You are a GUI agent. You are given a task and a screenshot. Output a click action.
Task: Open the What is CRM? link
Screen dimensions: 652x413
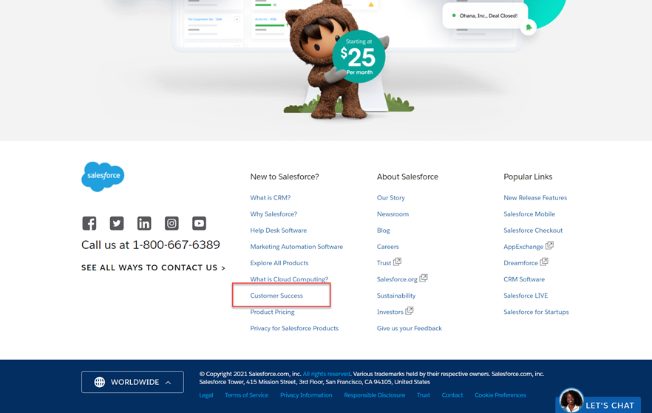coord(271,198)
